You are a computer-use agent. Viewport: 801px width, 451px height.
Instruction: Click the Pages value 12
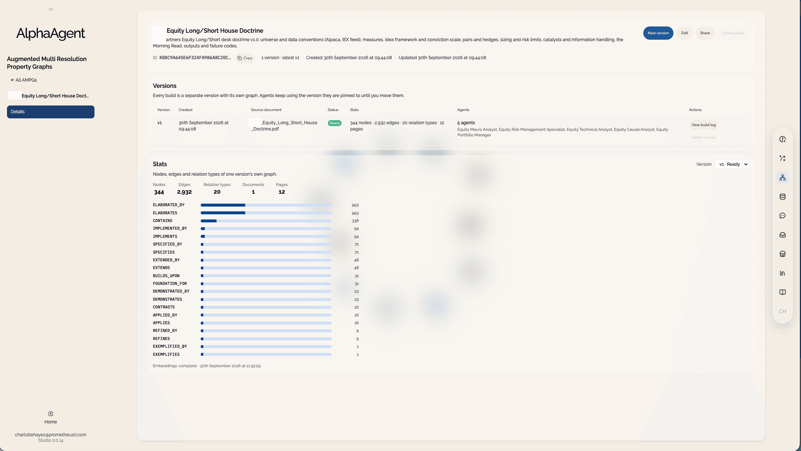click(282, 192)
